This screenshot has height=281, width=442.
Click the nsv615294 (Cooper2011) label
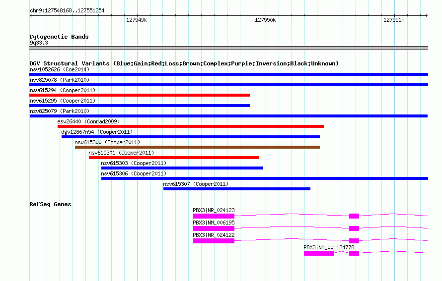[x=63, y=90]
